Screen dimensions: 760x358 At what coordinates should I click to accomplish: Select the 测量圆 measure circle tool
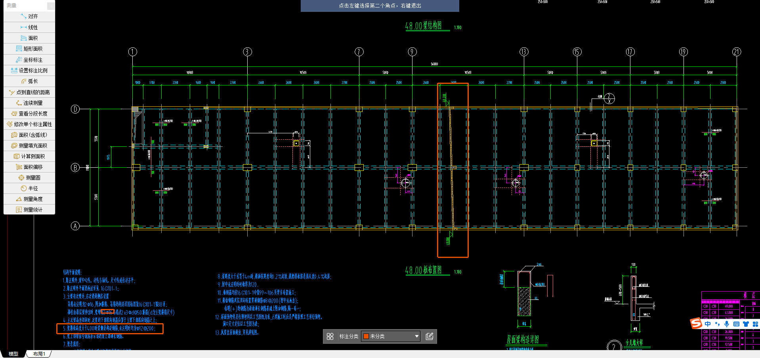[x=29, y=178]
